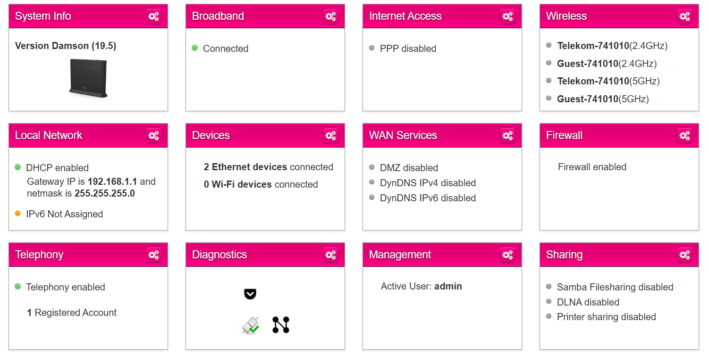Viewport: 709px width, 355px height.
Task: Open Broadband card settings gear
Action: pos(331,17)
